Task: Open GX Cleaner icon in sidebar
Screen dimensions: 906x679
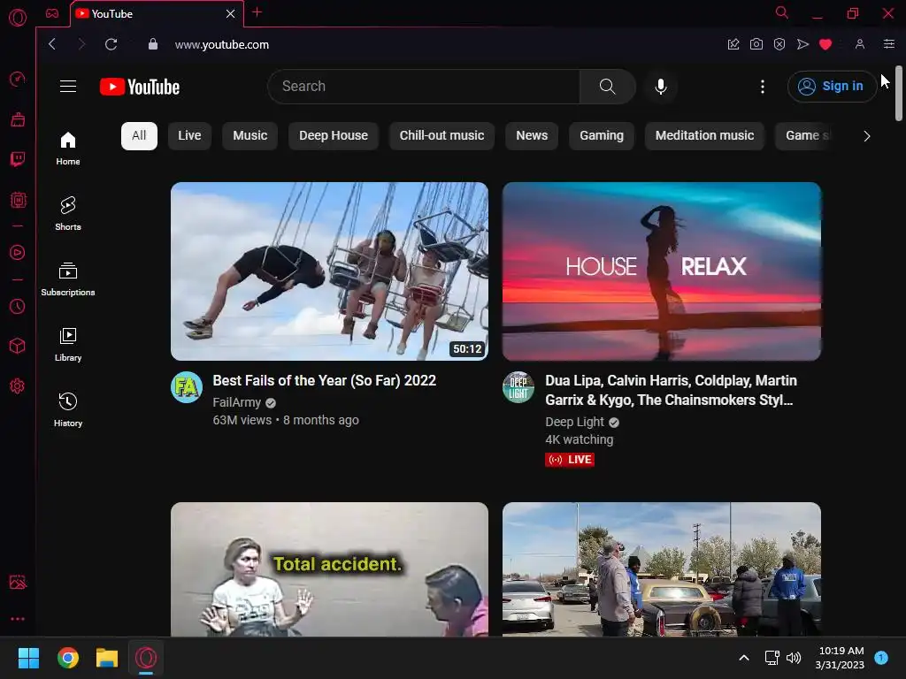Action: click(x=18, y=119)
